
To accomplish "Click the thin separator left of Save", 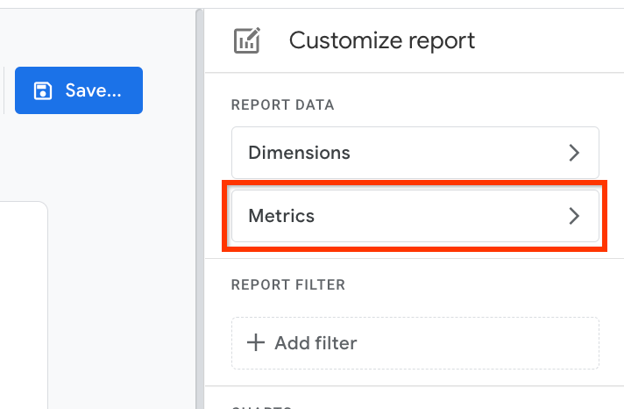I will pyautogui.click(x=4, y=90).
